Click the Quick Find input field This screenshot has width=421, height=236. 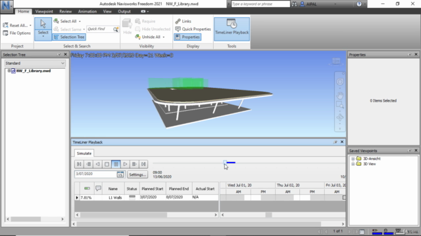click(100, 29)
